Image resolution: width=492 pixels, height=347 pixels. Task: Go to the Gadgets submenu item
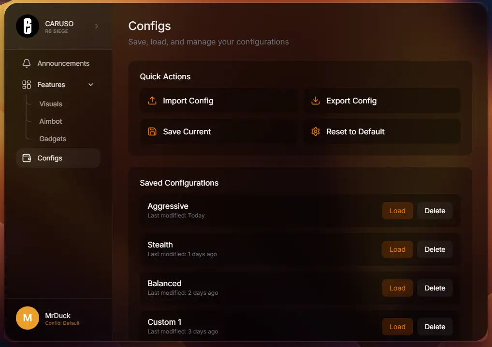coord(53,139)
